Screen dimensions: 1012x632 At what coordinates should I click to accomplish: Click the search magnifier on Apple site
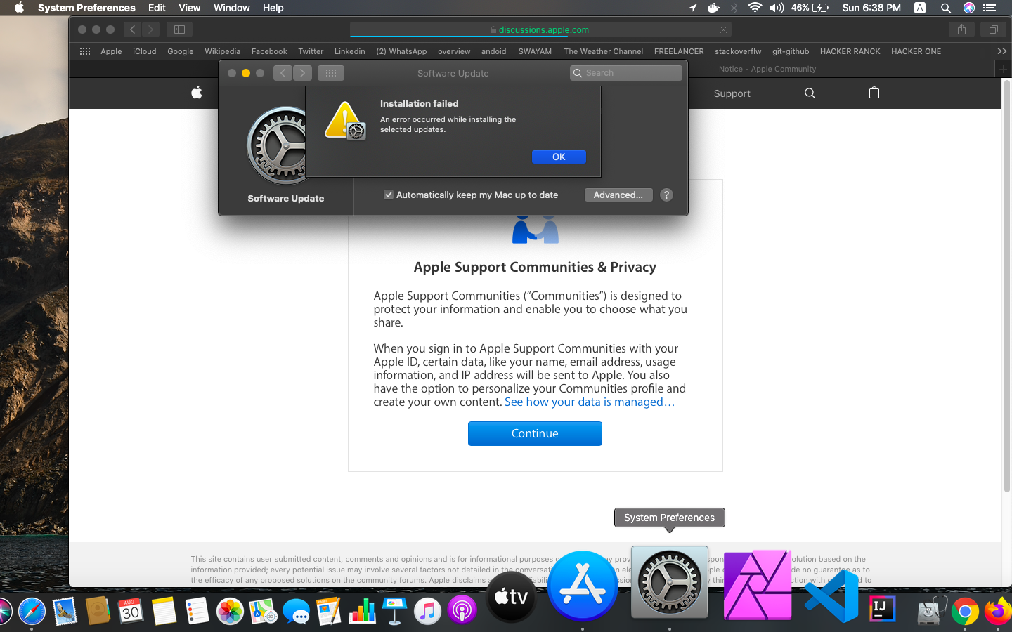[x=810, y=93]
